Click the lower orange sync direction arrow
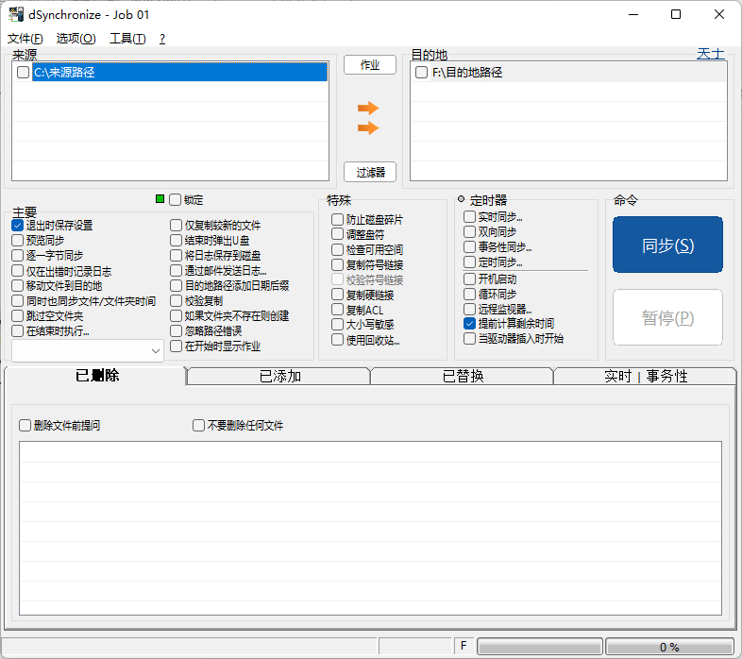Screen dimensions: 742x659 point(368,127)
